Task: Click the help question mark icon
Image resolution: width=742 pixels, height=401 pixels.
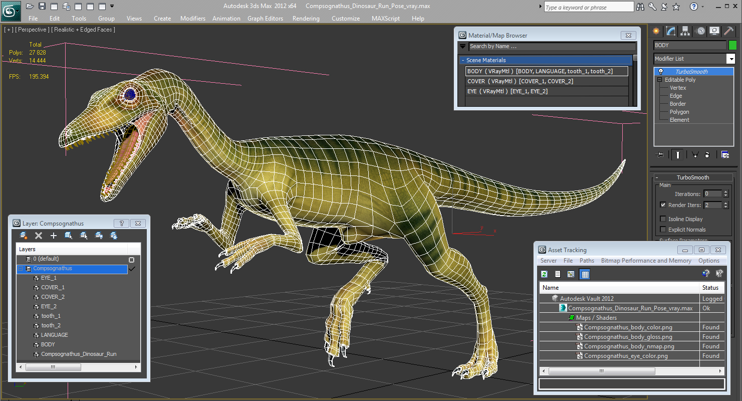Action: pos(694,7)
